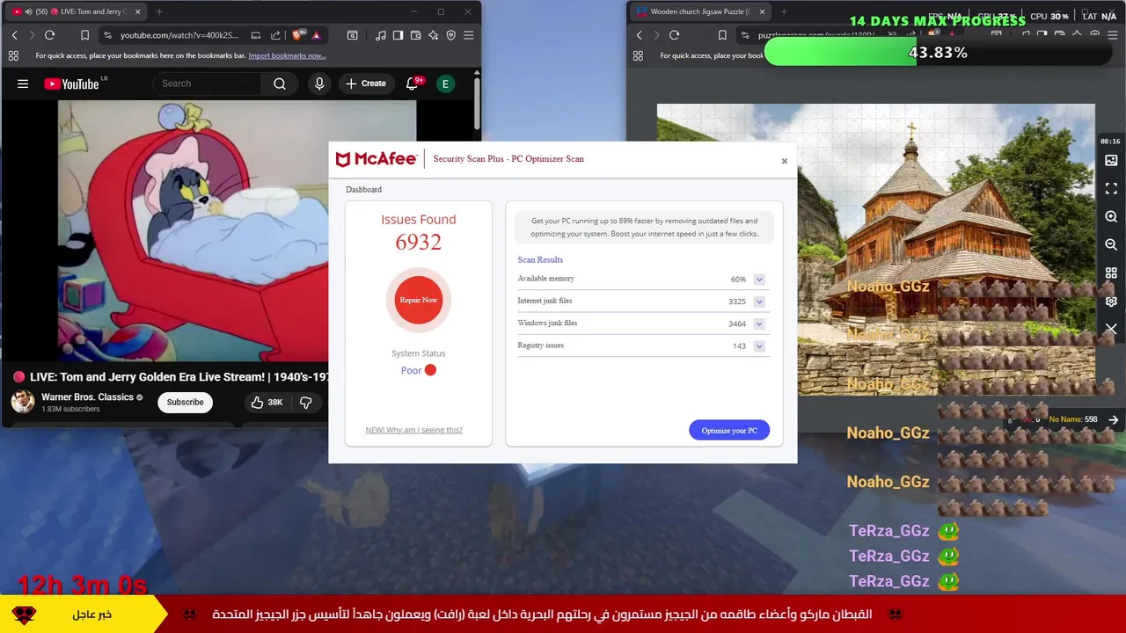Open browser main menu in YouTube window
Viewport: 1126px width, 633px height.
pyautogui.click(x=468, y=35)
